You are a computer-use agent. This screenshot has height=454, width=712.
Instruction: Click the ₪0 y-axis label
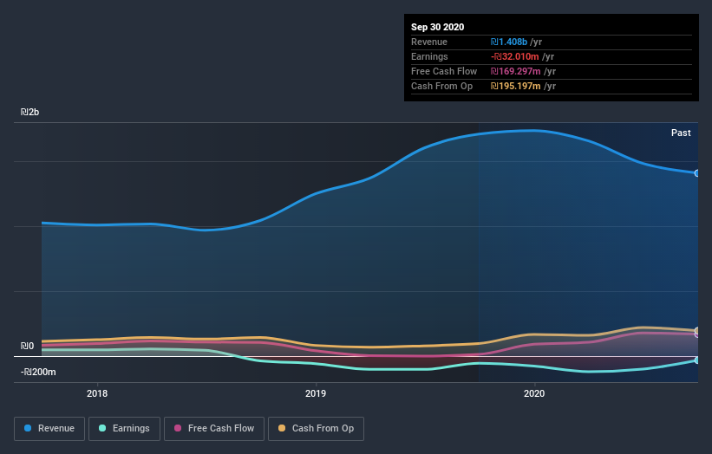click(27, 346)
